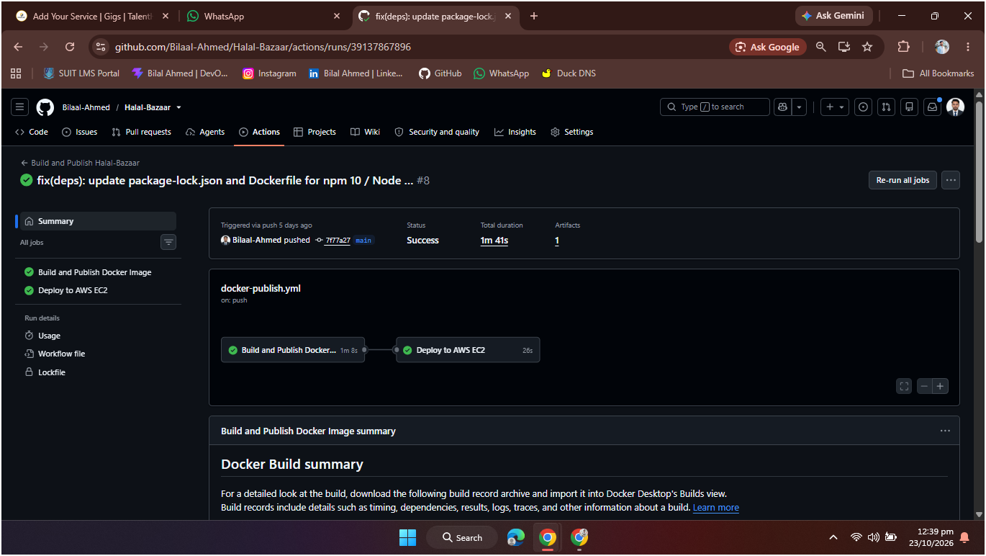Filter jobs with the All jobs filter icon
This screenshot has width=986, height=556.
click(x=168, y=242)
